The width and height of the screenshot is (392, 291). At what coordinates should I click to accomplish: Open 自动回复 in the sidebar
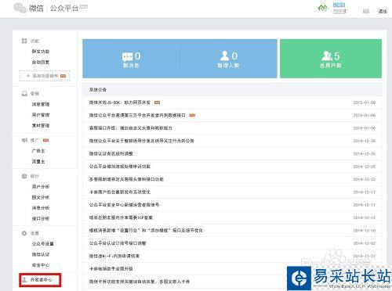coord(41,63)
